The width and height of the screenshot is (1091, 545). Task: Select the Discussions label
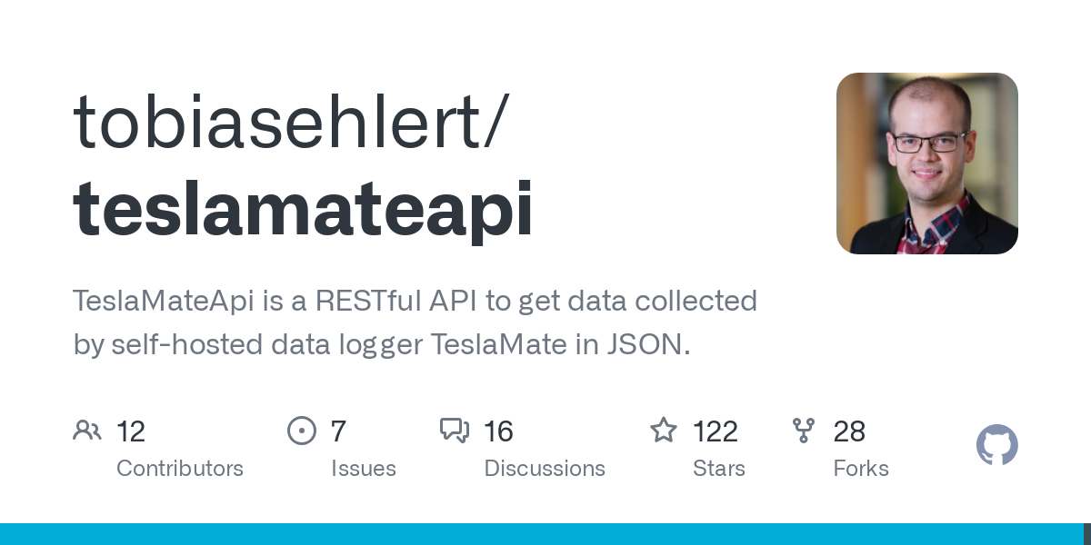point(545,469)
